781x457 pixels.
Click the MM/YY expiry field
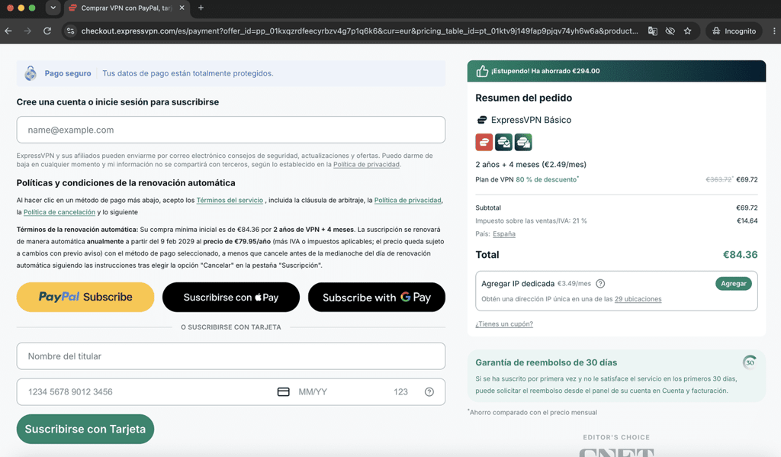(x=312, y=391)
